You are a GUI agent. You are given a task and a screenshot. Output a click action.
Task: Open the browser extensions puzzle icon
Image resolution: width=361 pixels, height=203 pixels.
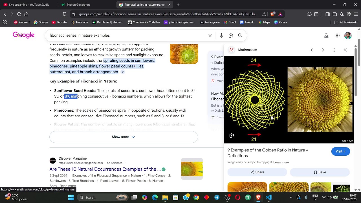(309, 14)
